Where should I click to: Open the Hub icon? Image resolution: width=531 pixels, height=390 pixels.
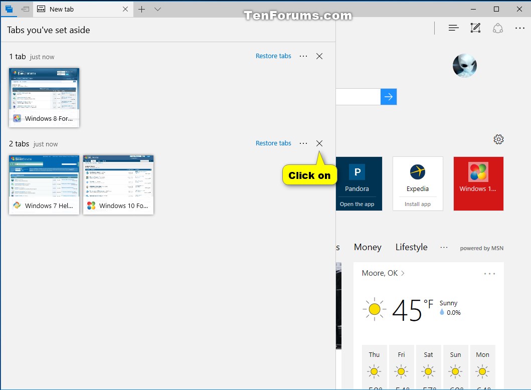pyautogui.click(x=453, y=28)
